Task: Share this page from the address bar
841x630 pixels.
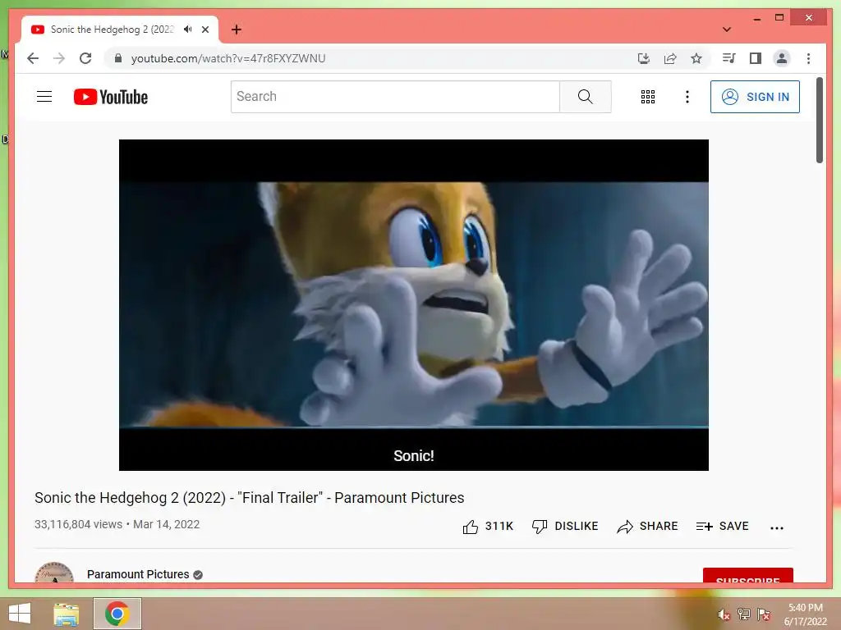Action: pyautogui.click(x=670, y=58)
